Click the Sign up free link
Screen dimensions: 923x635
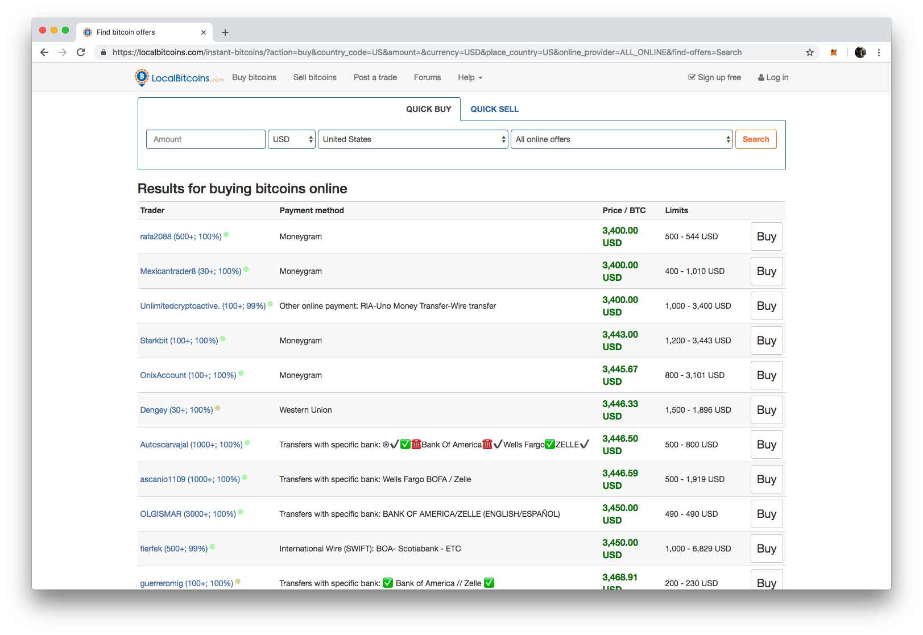(714, 77)
